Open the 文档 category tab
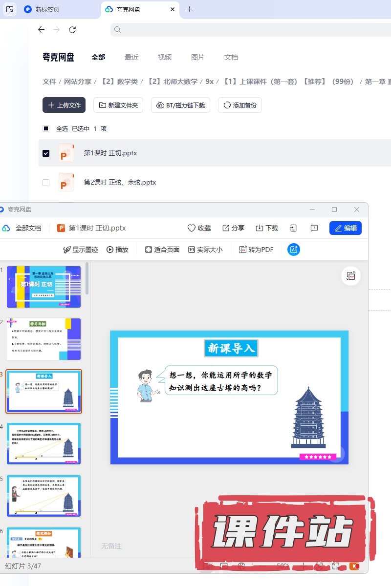This screenshot has width=391, height=586. click(x=231, y=57)
